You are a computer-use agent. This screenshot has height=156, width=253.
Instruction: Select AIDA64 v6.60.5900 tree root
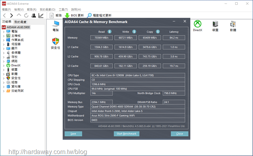(16, 27)
